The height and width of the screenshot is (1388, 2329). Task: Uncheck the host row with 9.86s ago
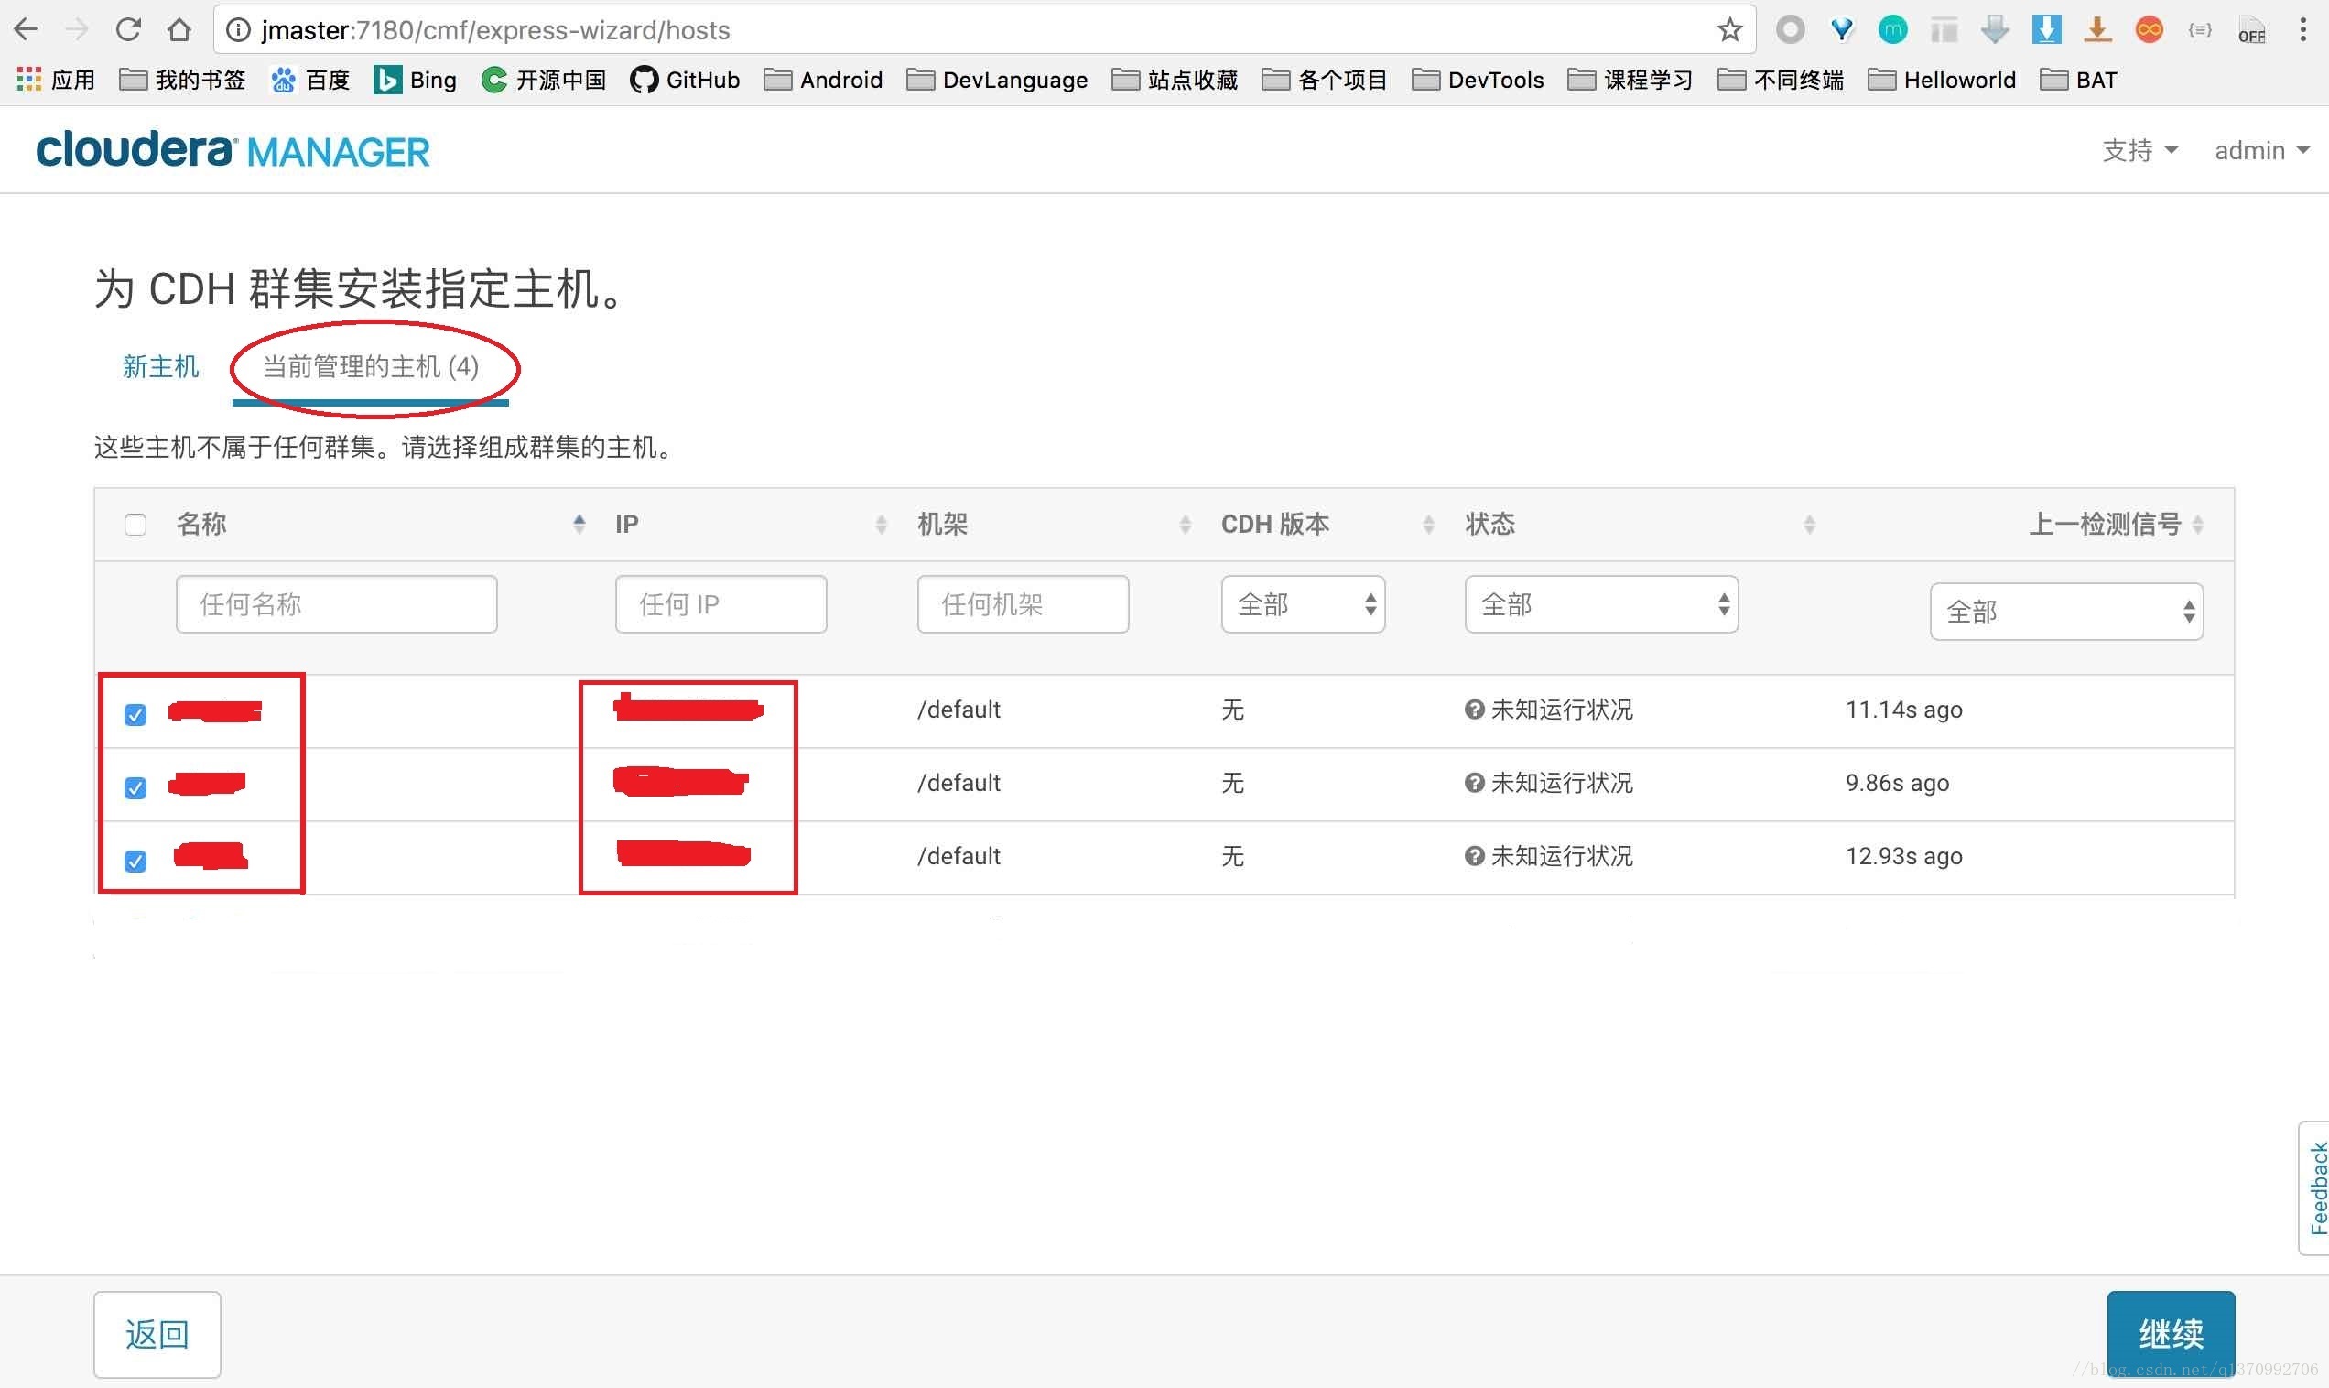pyautogui.click(x=135, y=787)
